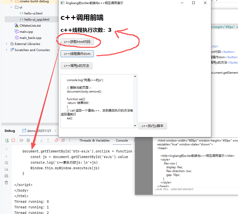This screenshot has height=214, width=238.
Task: Click the Rerun debug icon
Action: point(7,140)
